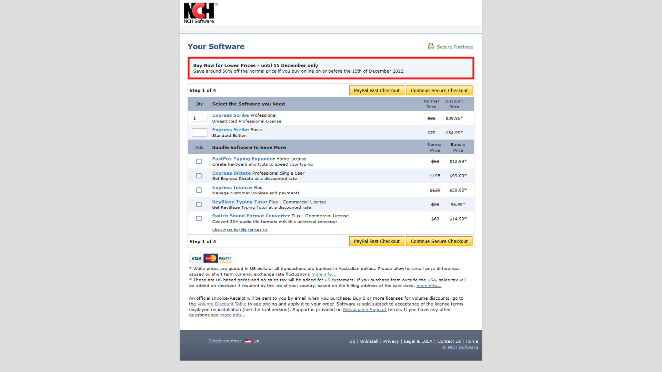Open the Privacy footer link

click(391, 341)
